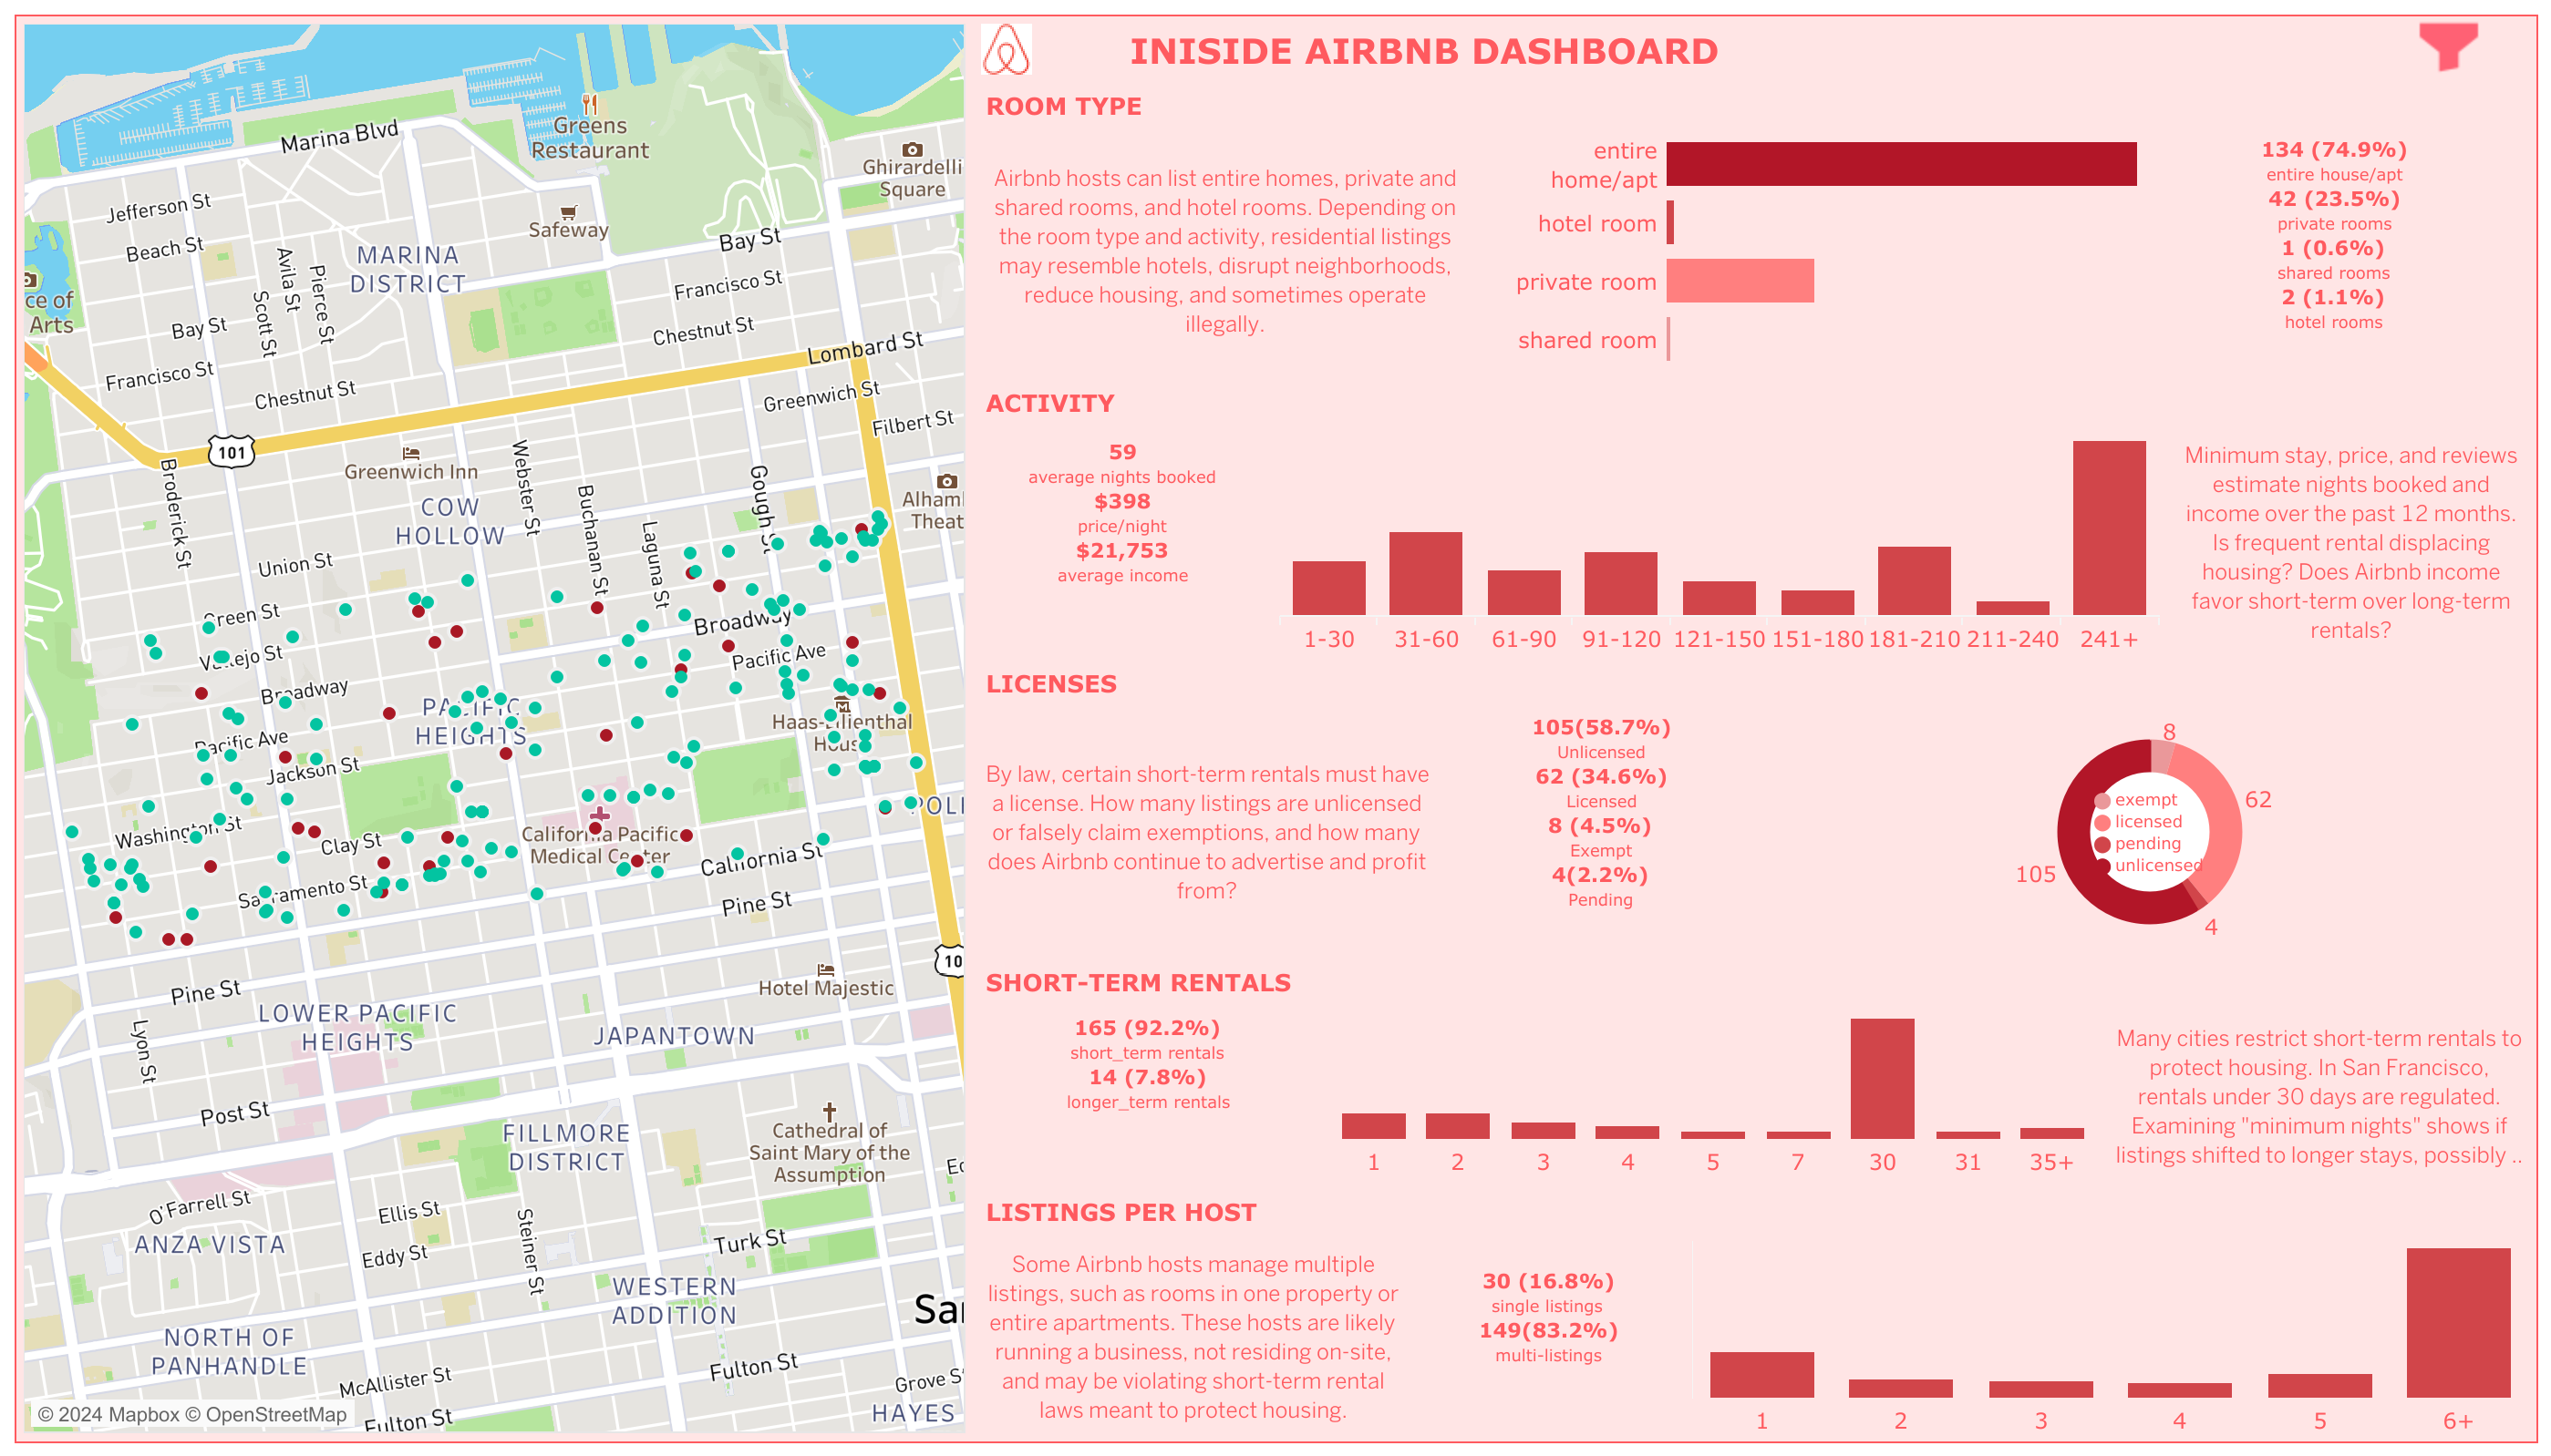Screen dimensions: 2551x1456
Task: Click the Cathedral of Saint Mary cross icon
Action: [830, 1111]
